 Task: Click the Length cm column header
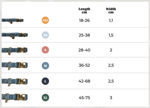(x=84, y=10)
